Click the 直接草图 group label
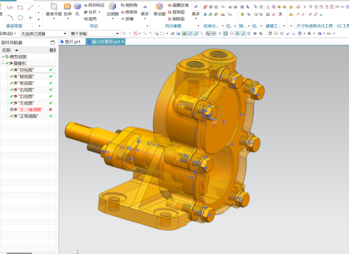Viewport: 349px width, 254px height. (14, 26)
